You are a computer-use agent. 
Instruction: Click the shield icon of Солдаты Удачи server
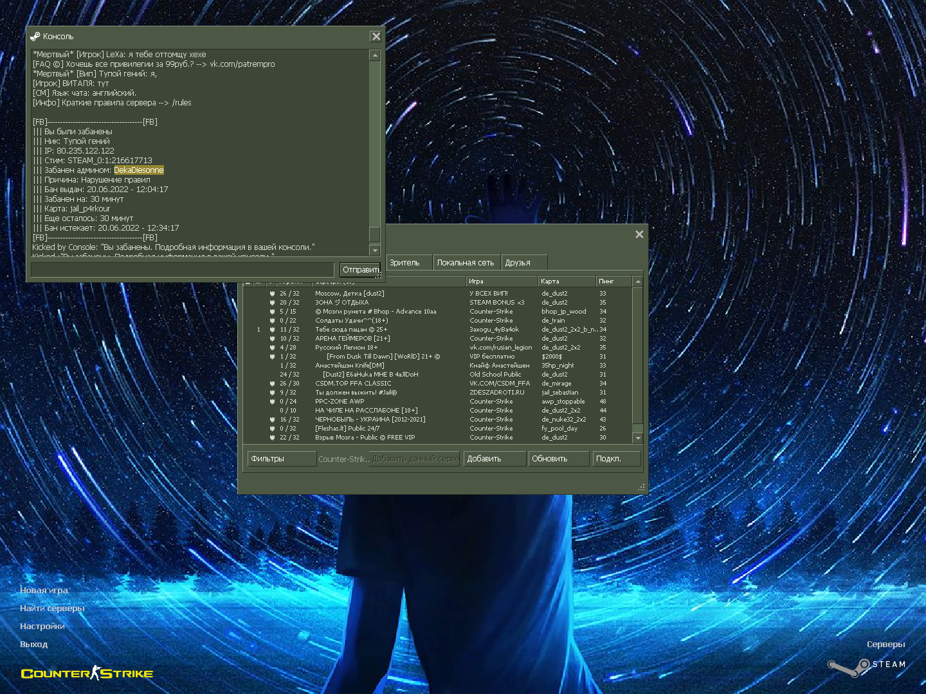(273, 321)
